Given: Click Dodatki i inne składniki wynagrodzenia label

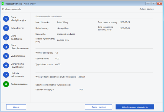Looking at the screenshot, I should pyautogui.click(x=53, y=85).
